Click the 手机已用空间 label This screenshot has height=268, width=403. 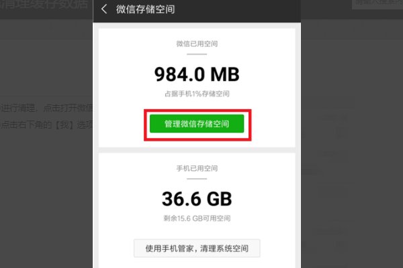pyautogui.click(x=197, y=168)
